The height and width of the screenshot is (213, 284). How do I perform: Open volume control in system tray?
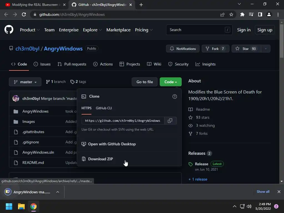click(x=249, y=206)
